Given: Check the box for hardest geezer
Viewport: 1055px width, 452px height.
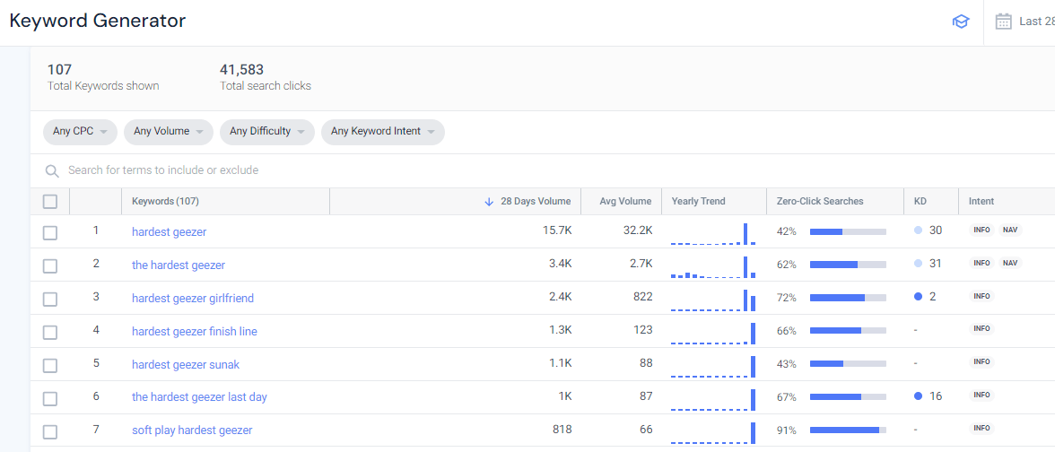Looking at the screenshot, I should click(50, 233).
